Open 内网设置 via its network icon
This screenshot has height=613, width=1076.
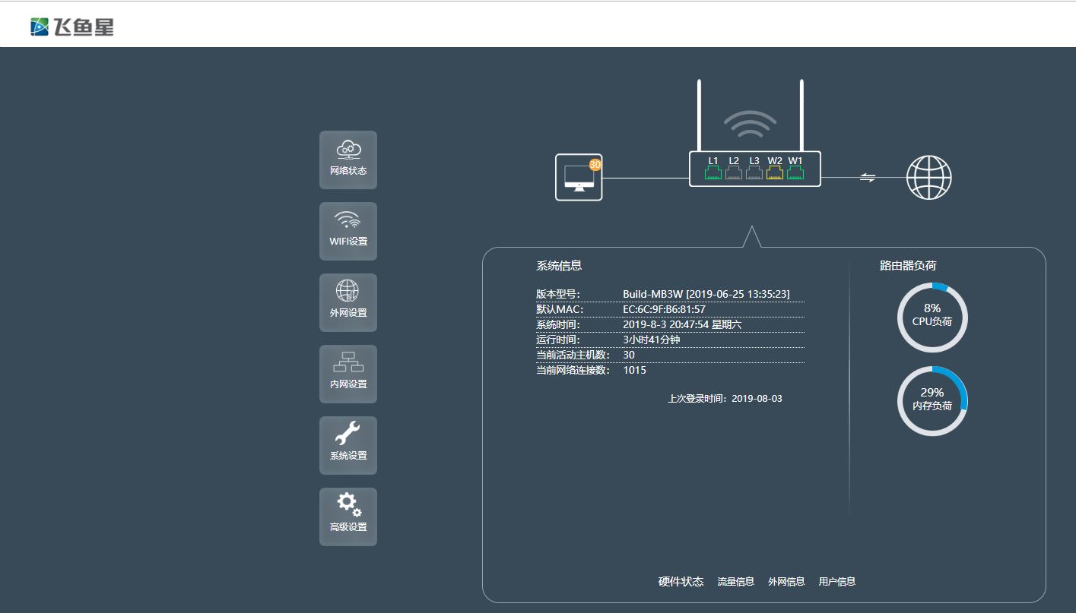pos(348,374)
